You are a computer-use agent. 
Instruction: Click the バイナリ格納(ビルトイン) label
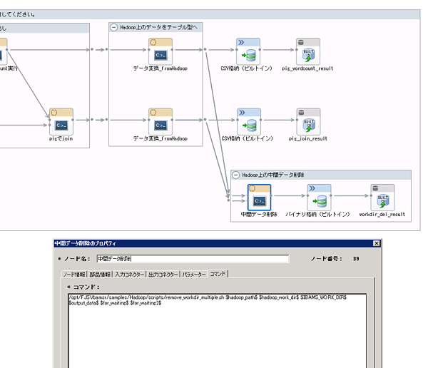[x=317, y=214]
